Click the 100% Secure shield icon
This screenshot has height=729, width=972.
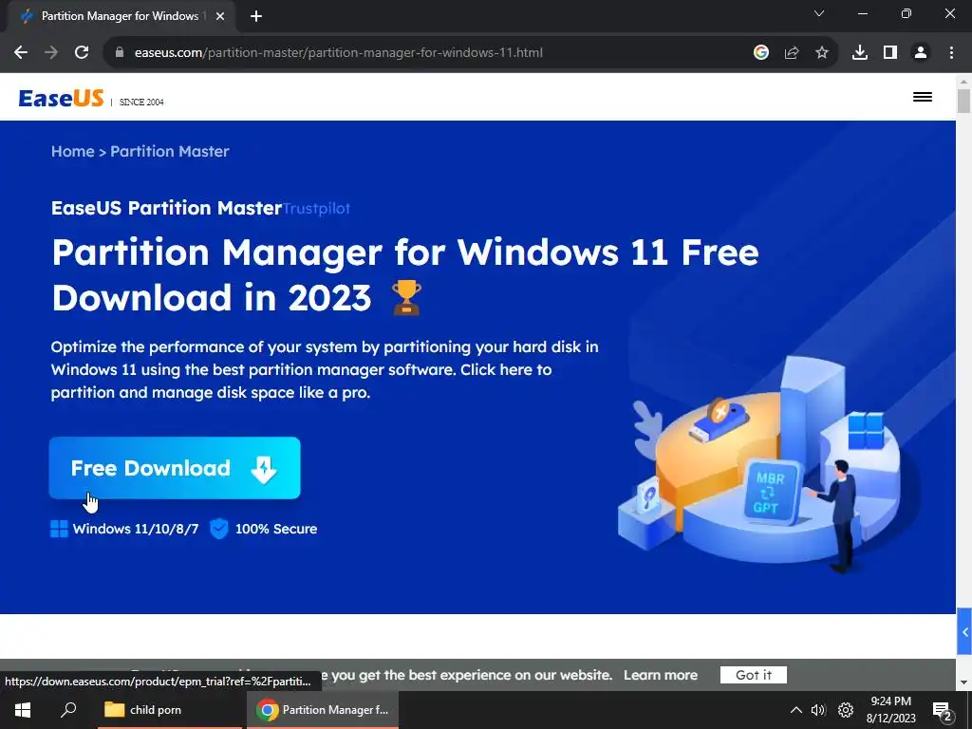click(x=219, y=529)
